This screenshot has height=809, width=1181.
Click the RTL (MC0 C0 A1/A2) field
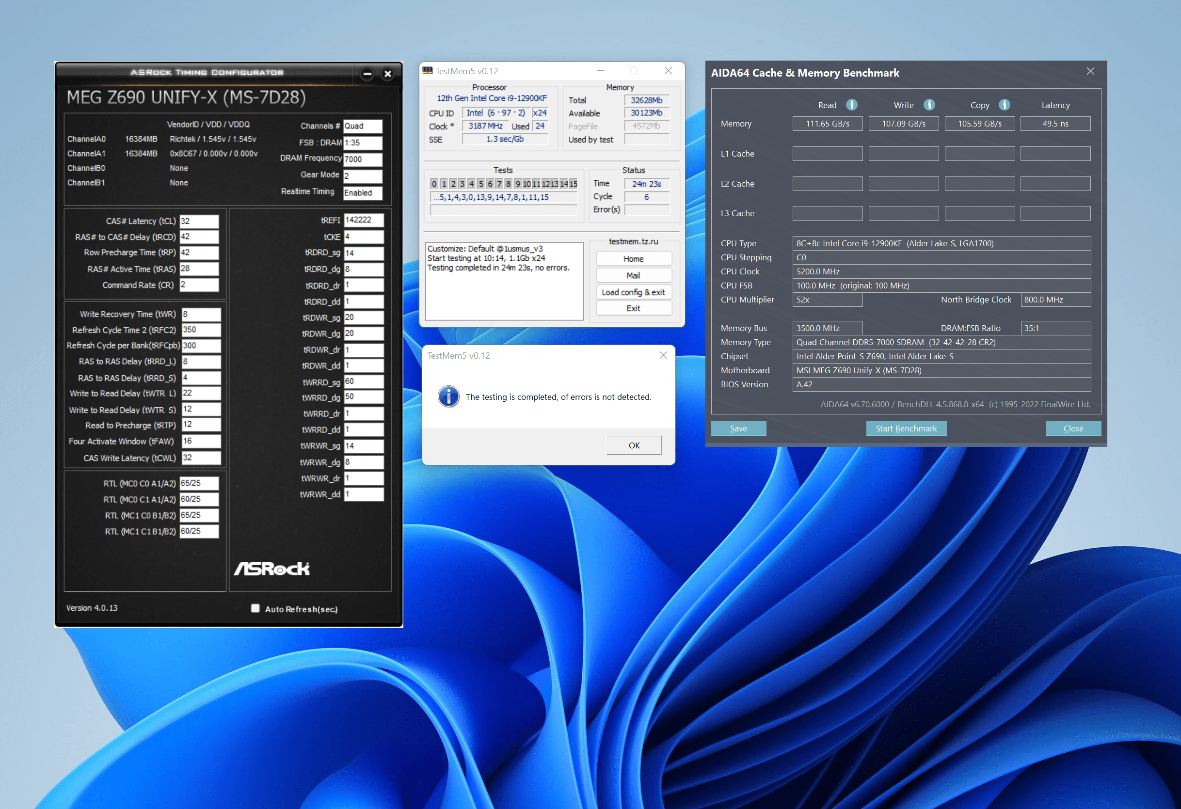[x=199, y=483]
